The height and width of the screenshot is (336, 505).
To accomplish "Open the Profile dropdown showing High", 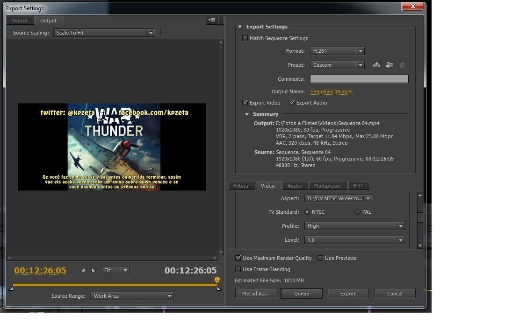I will tap(354, 226).
